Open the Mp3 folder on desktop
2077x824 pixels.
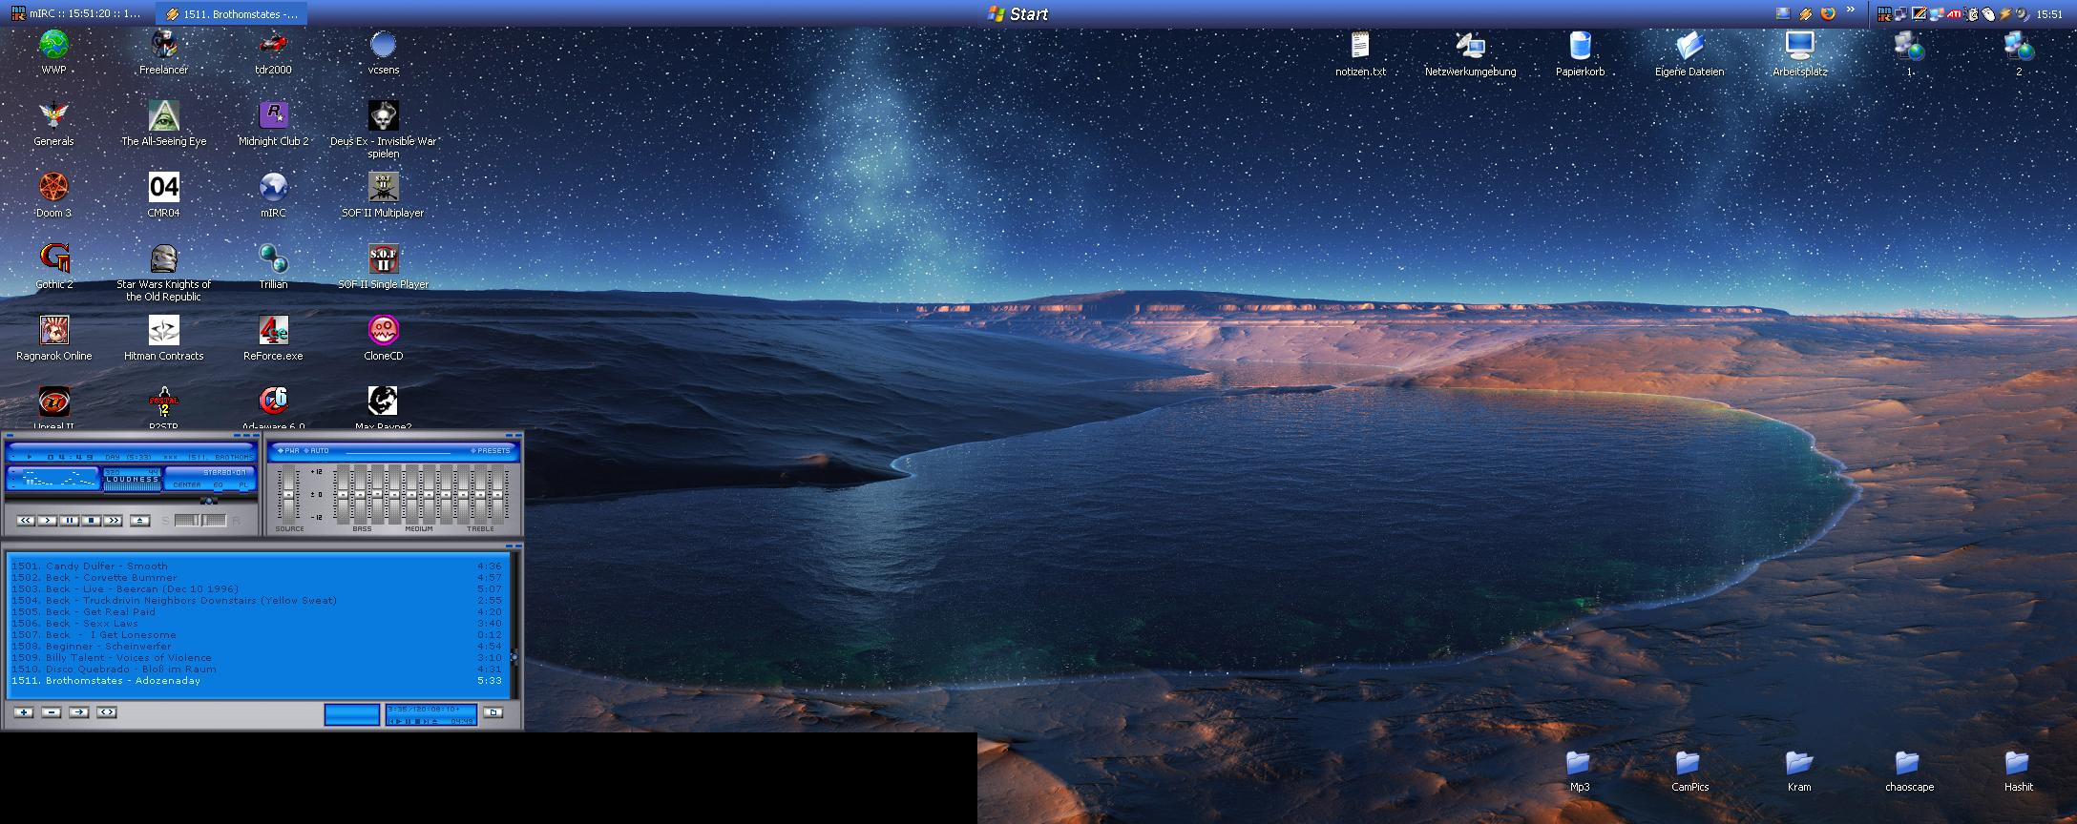coord(1579,764)
